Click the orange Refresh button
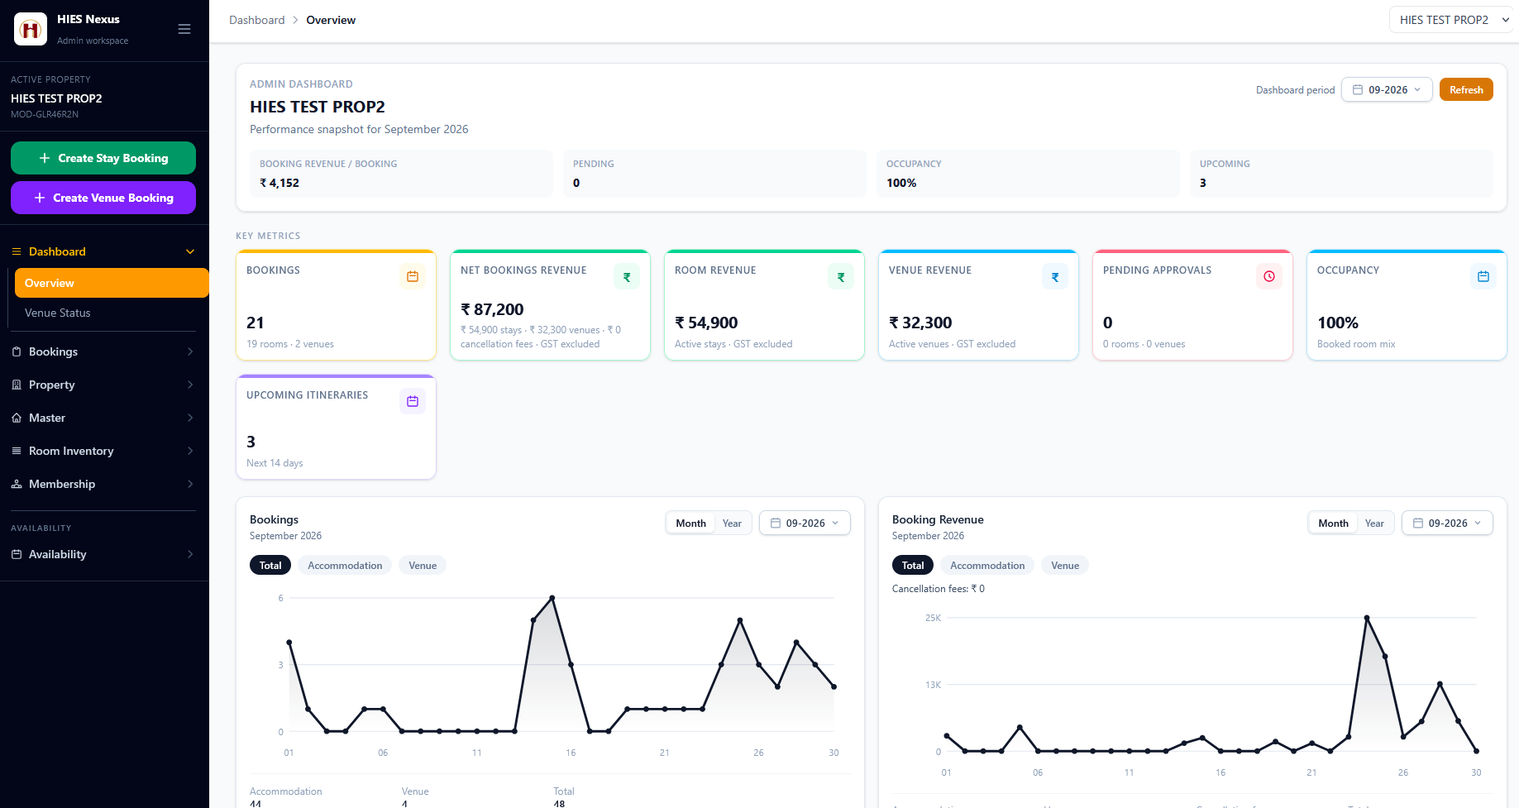This screenshot has width=1519, height=808. 1466,89
